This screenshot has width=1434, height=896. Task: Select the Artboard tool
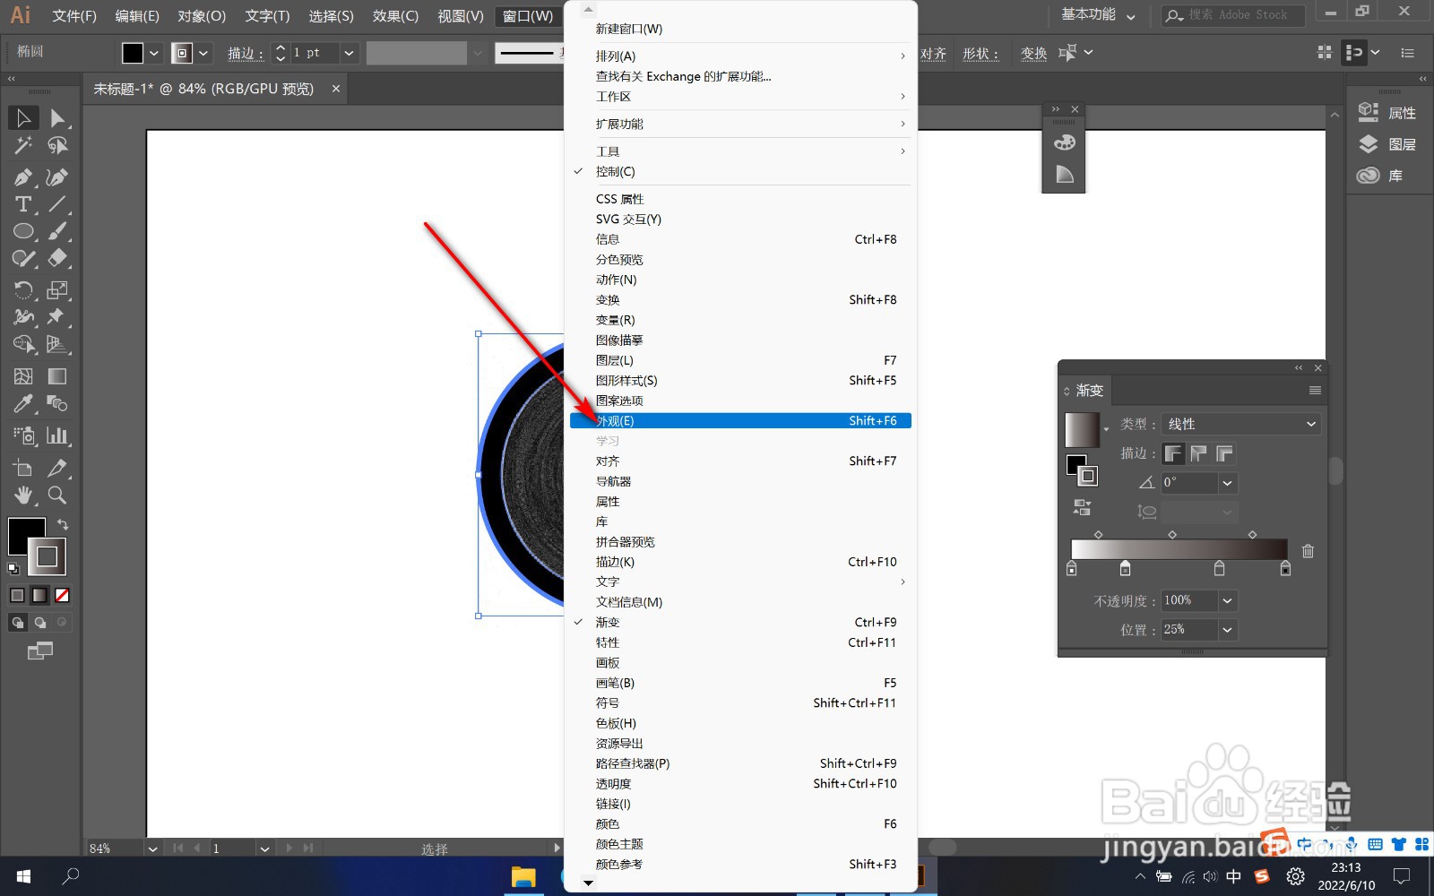[x=23, y=468]
